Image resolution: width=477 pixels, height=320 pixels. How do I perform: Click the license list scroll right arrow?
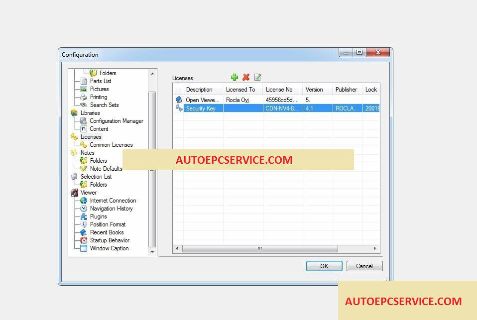[375, 248]
